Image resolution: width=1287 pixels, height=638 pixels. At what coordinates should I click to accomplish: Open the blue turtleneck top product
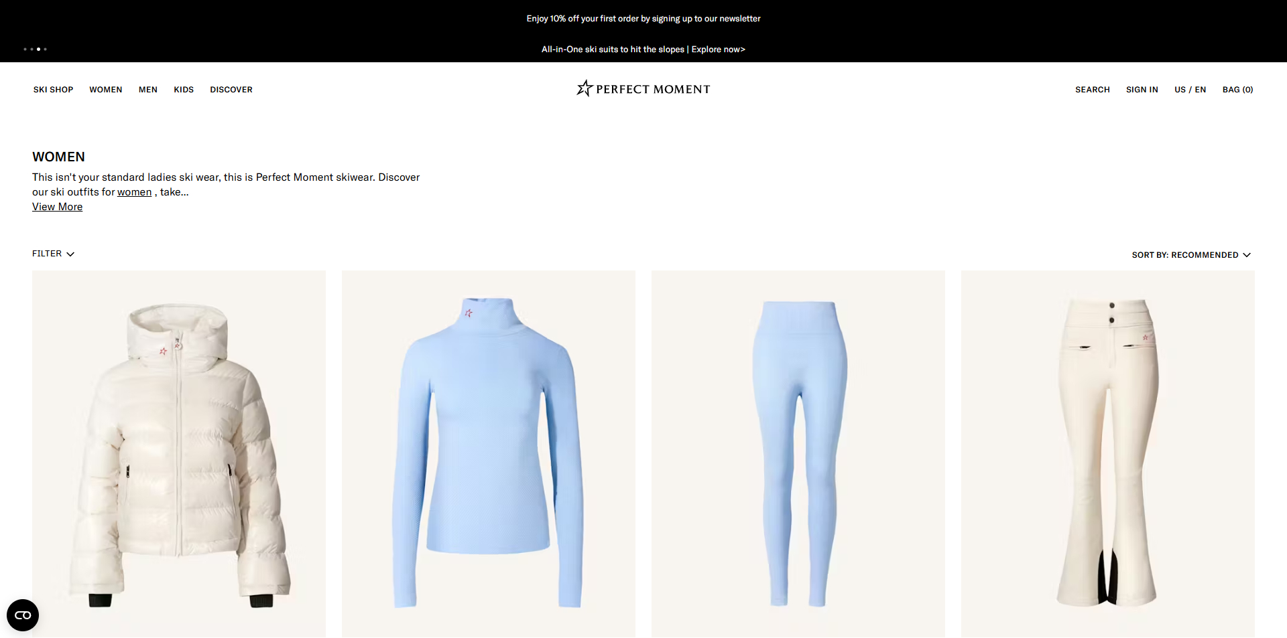[x=489, y=454]
